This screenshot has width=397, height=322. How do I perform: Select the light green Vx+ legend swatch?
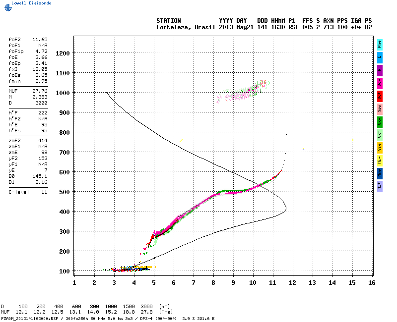(380, 135)
